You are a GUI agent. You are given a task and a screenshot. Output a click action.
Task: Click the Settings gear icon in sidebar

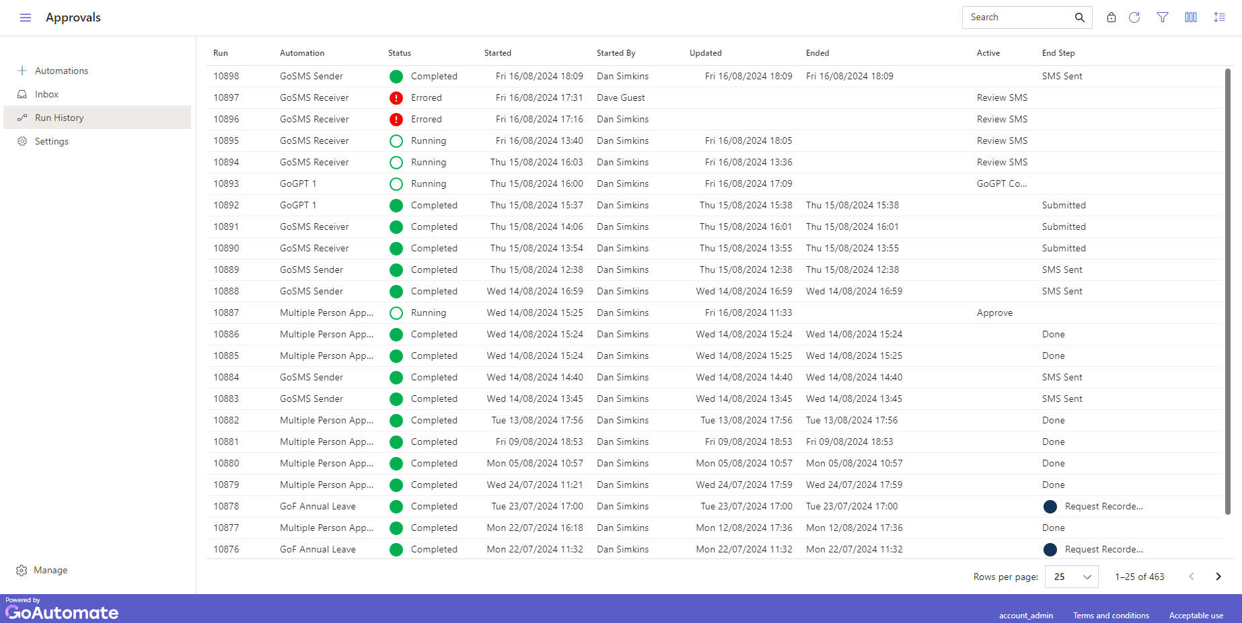(x=22, y=141)
